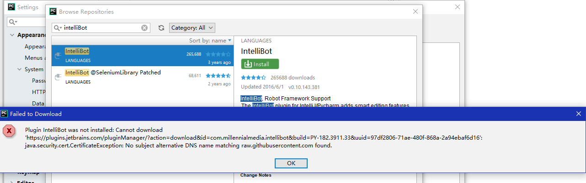Click the '3 years ago' text
This screenshot has width=586, height=183.
click(219, 62)
